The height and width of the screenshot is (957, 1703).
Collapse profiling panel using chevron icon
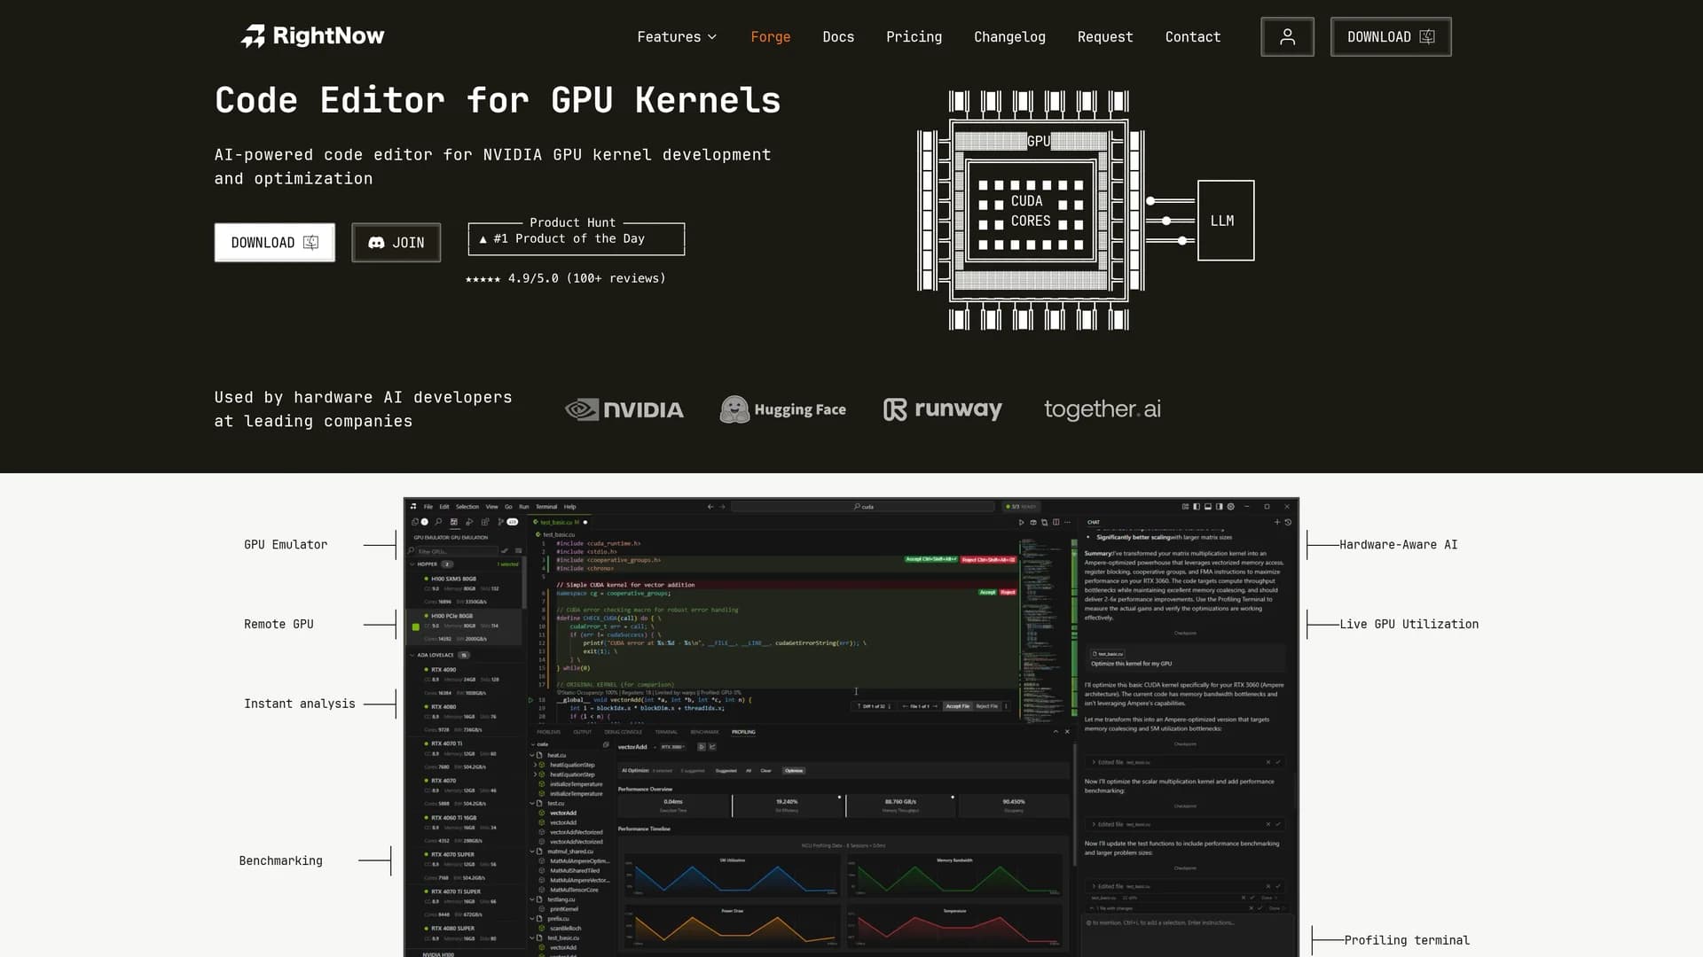[1056, 732]
